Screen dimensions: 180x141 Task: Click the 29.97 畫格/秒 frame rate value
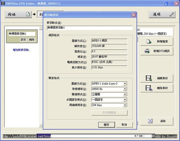pos(109,57)
